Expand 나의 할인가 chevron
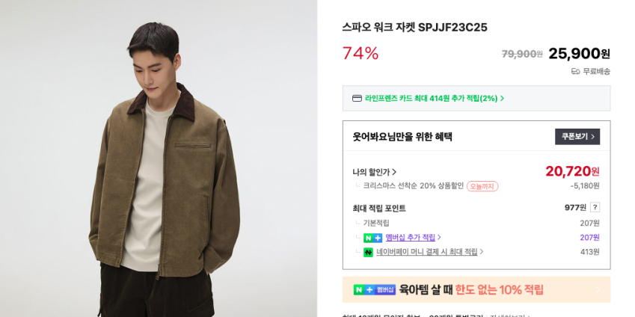 [394, 172]
